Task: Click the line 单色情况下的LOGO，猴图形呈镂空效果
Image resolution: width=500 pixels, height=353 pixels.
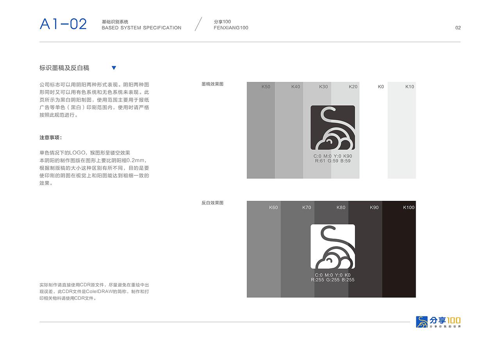Action: pyautogui.click(x=85, y=153)
